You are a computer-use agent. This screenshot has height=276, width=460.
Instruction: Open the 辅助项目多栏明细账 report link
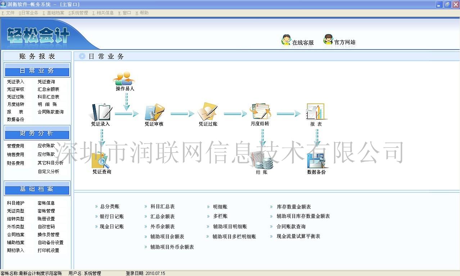tap(234, 237)
